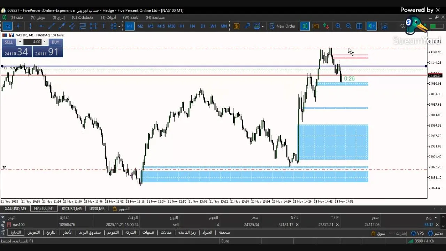
Task: Switch to M1 timeframe
Action: point(130,26)
